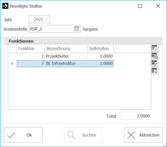Open the Kostenstelle lookup grid icon

click(77, 29)
